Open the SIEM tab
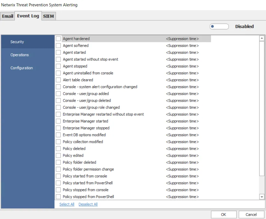 (x=48, y=16)
